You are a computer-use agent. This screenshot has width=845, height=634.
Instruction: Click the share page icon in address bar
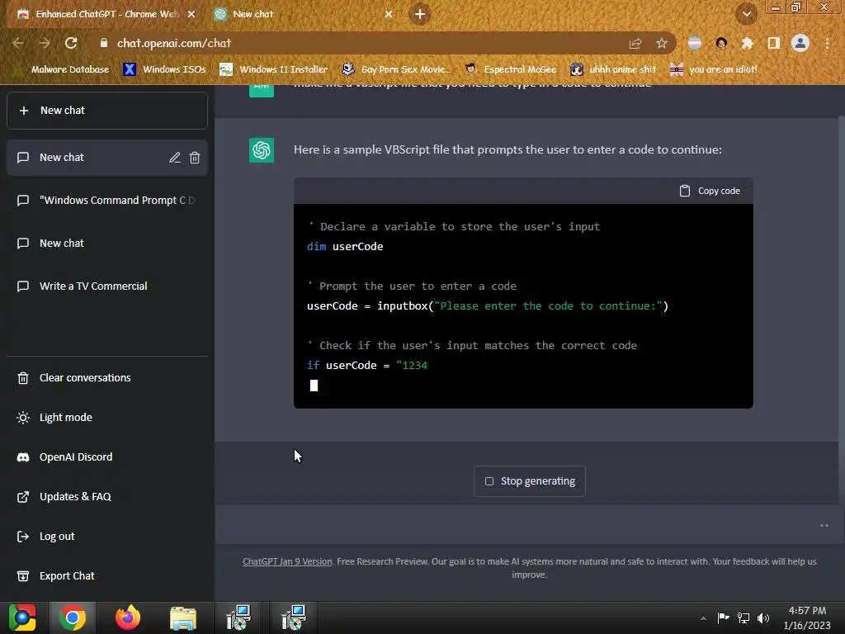[635, 43]
